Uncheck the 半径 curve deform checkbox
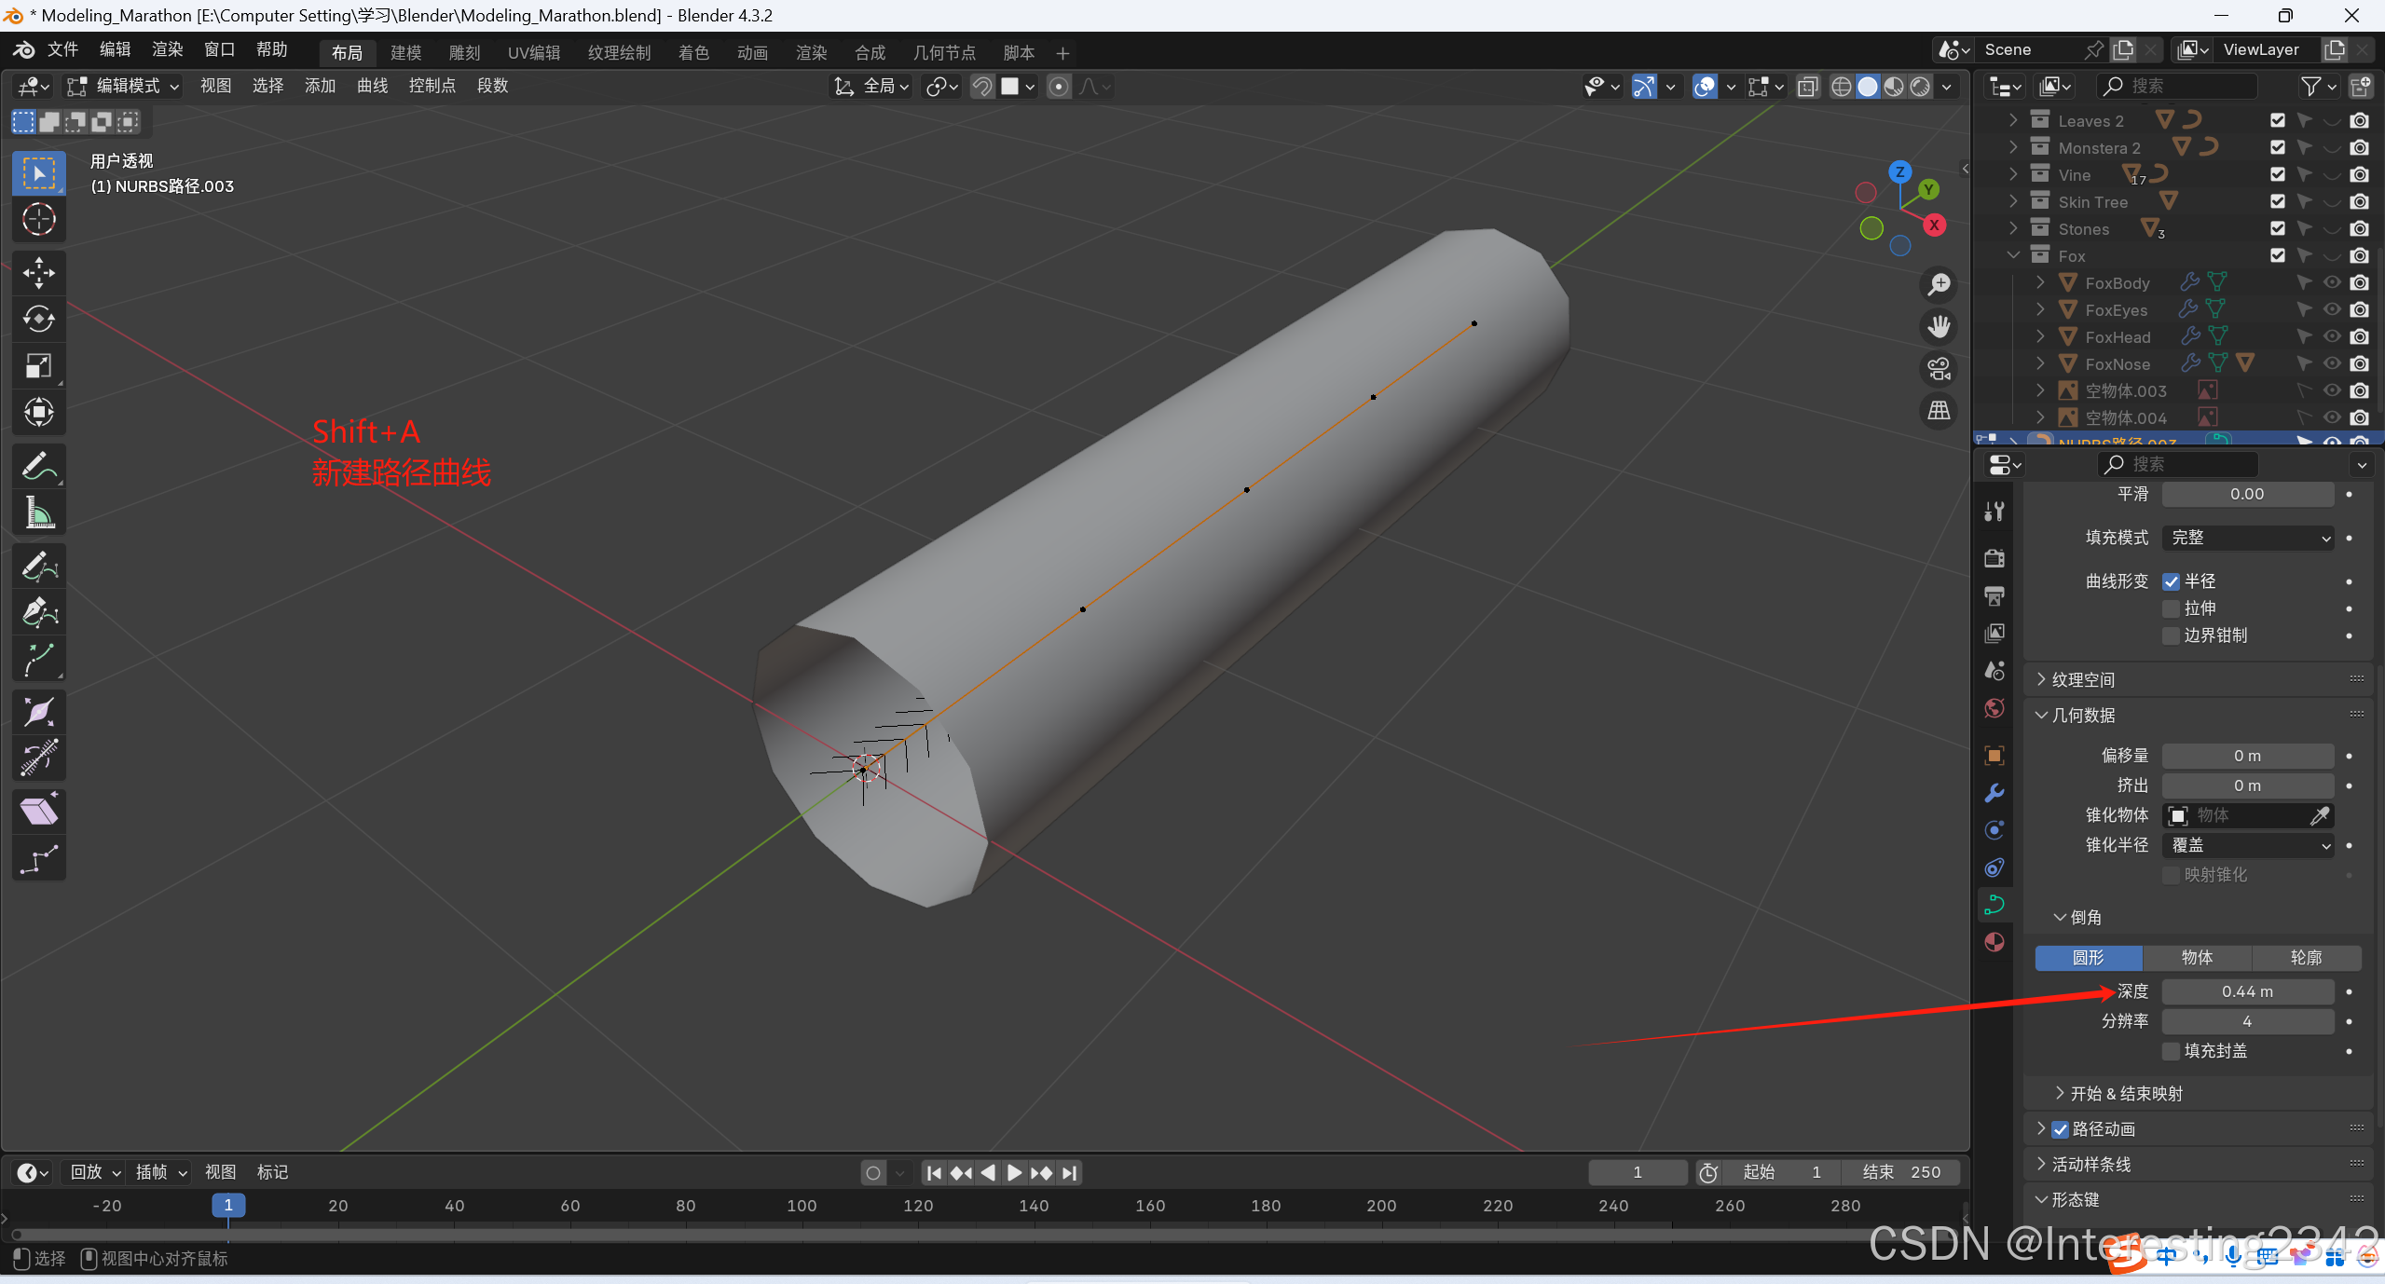Screen dimensions: 2385x1284 pos(2171,581)
